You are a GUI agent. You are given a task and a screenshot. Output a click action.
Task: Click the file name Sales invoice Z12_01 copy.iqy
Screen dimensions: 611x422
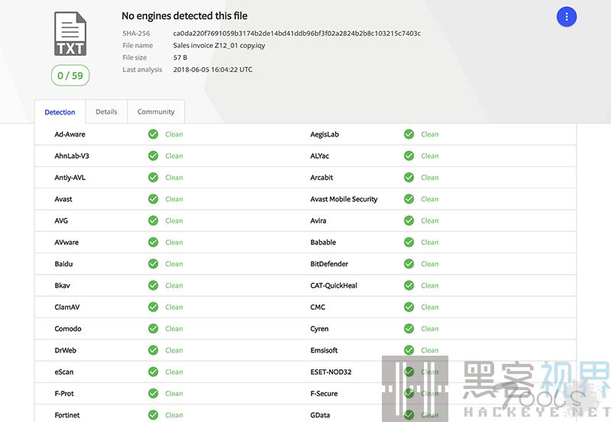219,46
